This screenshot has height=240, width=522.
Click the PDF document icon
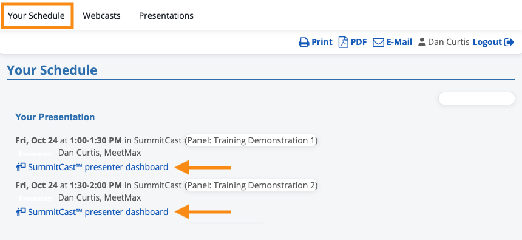tap(343, 43)
